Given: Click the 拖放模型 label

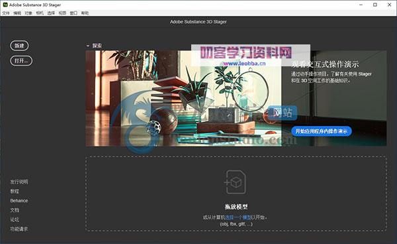Looking at the screenshot, I should pyautogui.click(x=236, y=207).
